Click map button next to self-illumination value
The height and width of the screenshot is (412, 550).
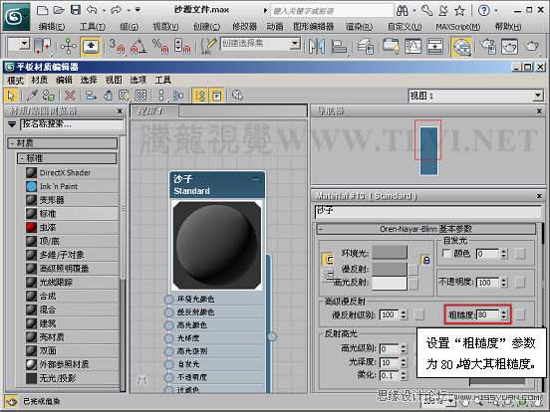(520, 254)
